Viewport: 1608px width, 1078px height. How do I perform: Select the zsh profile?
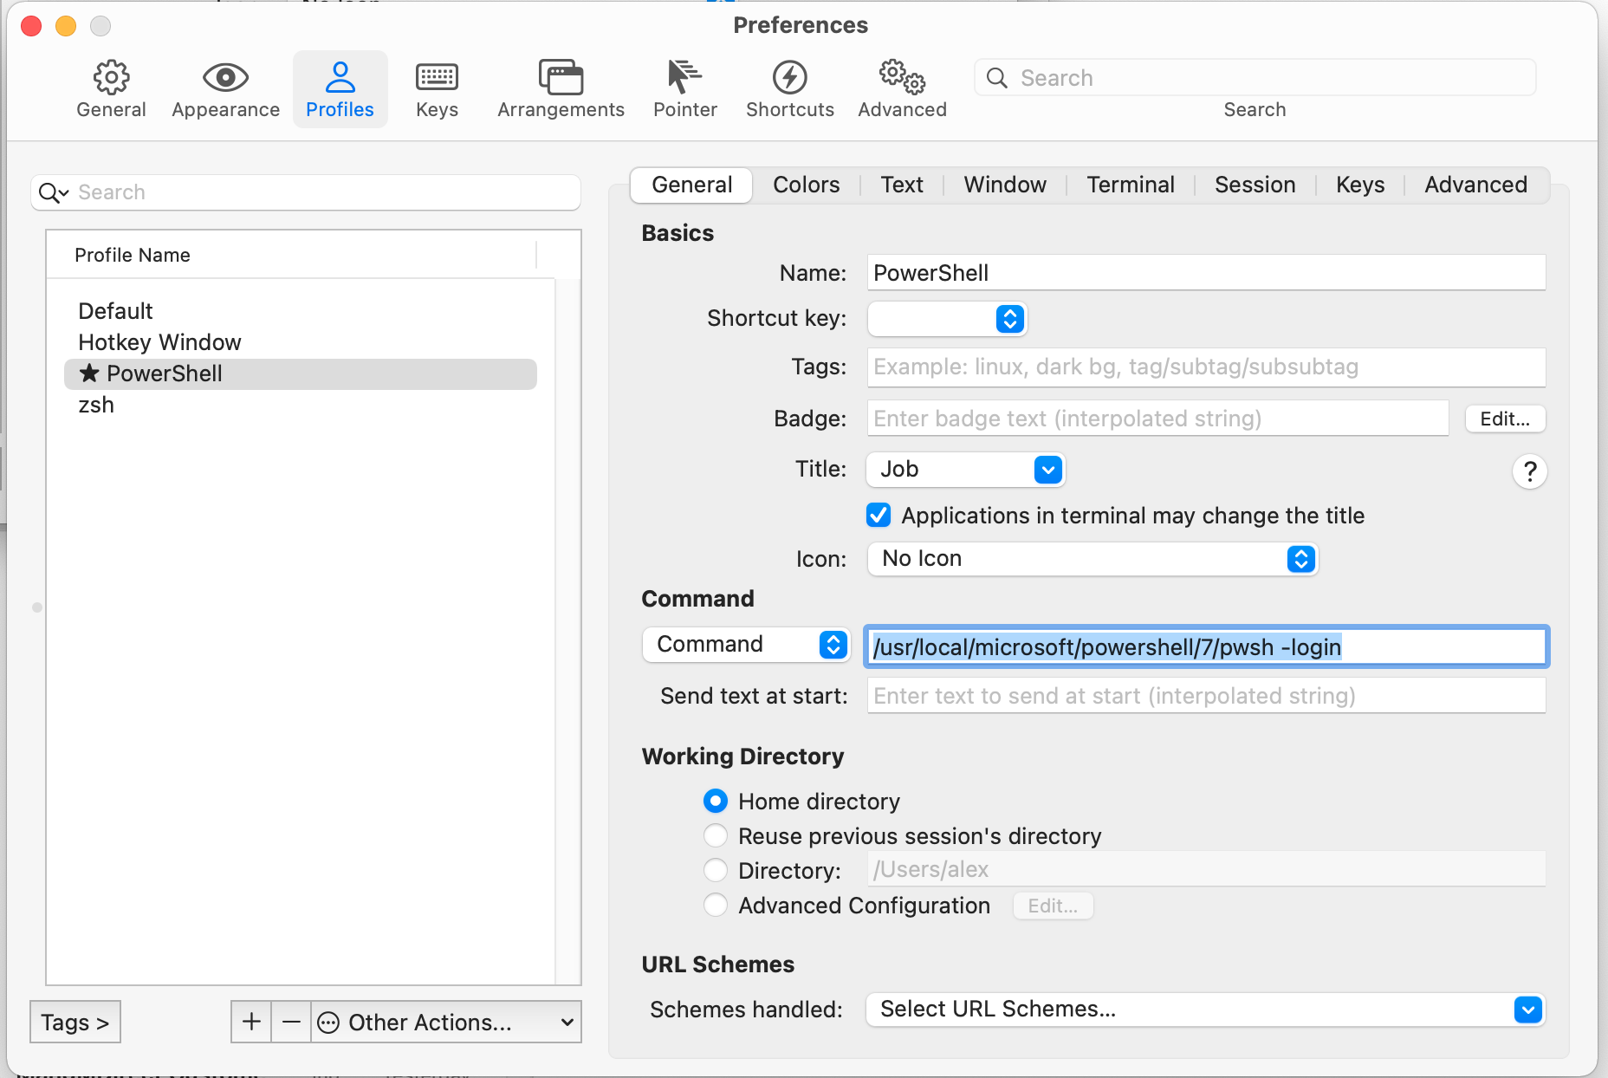(95, 404)
